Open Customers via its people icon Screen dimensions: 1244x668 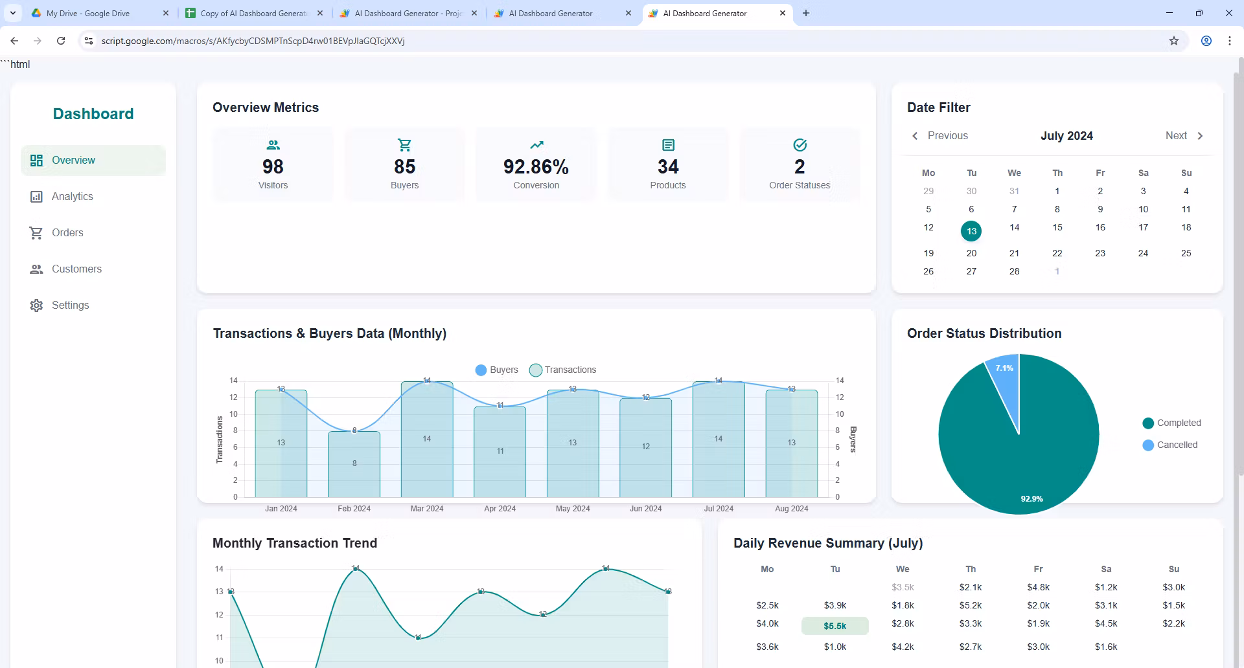36,269
